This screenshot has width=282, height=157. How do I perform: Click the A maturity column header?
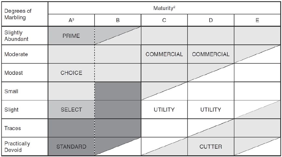pyautogui.click(x=71, y=20)
